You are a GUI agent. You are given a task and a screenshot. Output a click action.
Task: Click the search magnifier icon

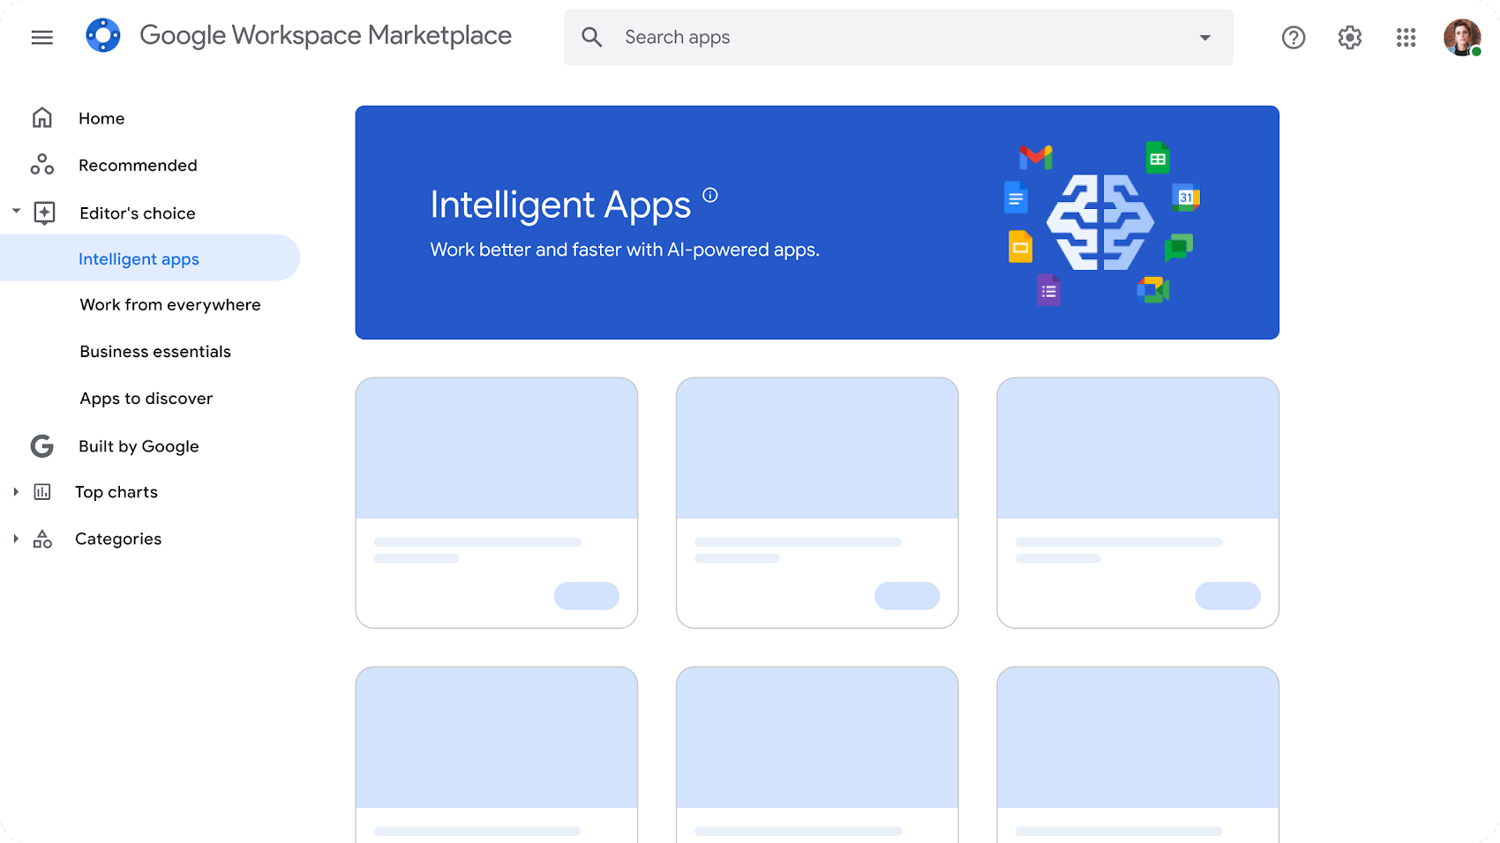point(592,37)
